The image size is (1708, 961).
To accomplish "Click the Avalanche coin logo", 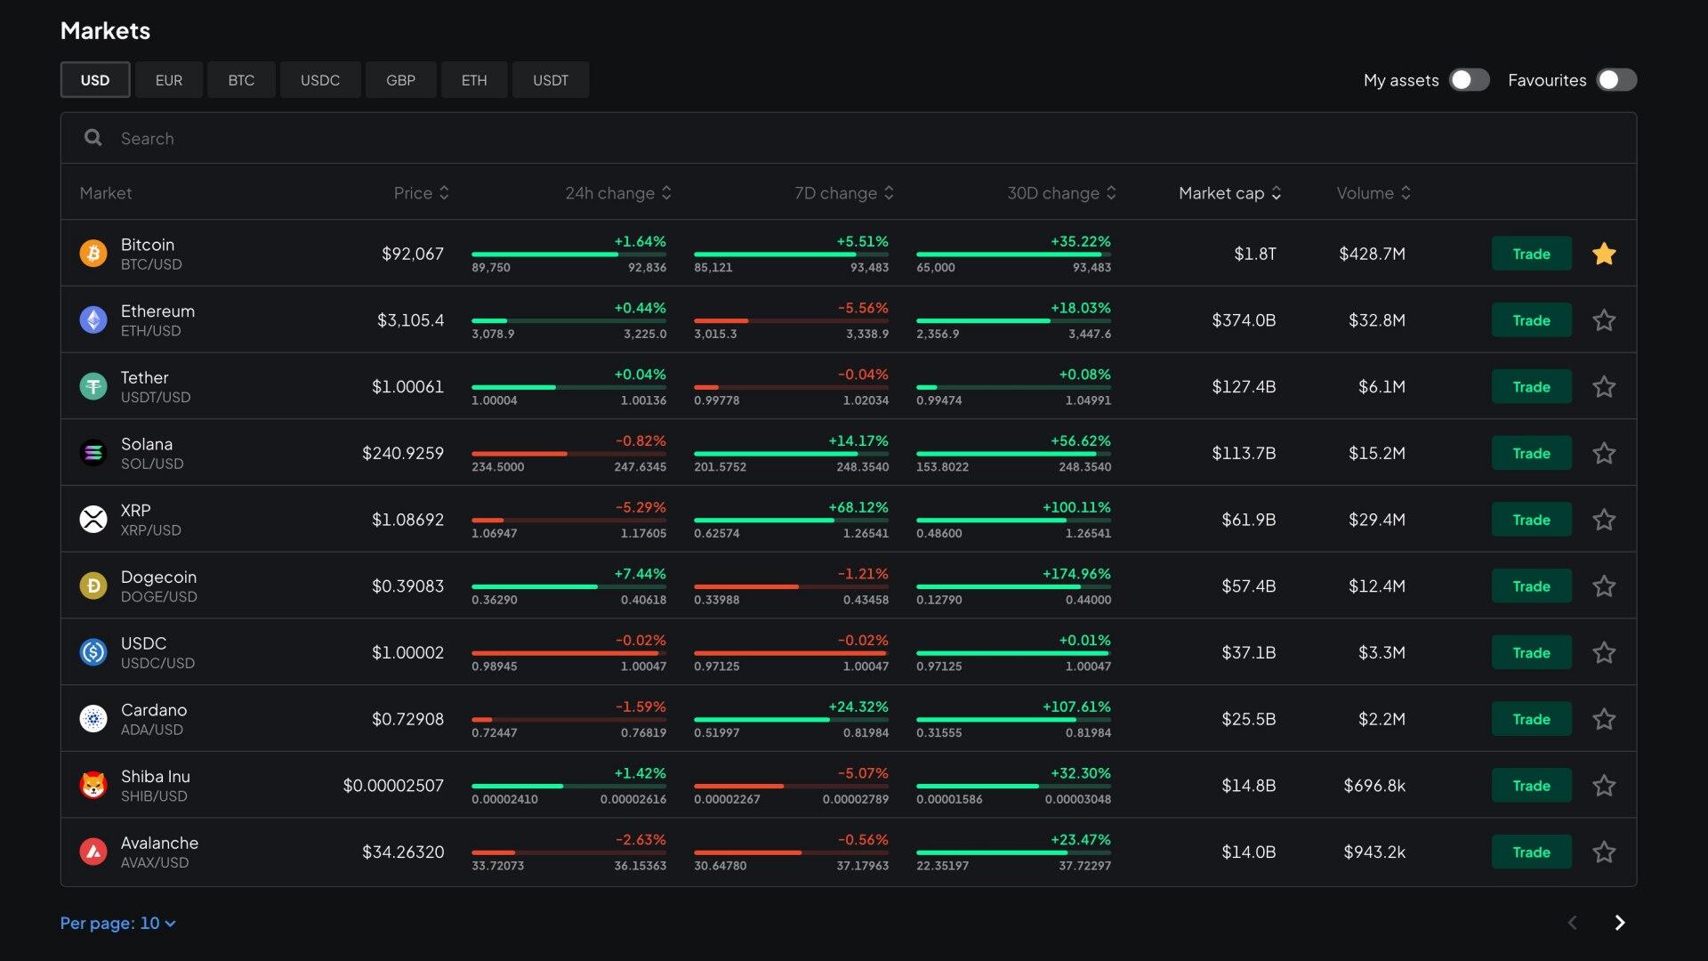I will (x=93, y=852).
